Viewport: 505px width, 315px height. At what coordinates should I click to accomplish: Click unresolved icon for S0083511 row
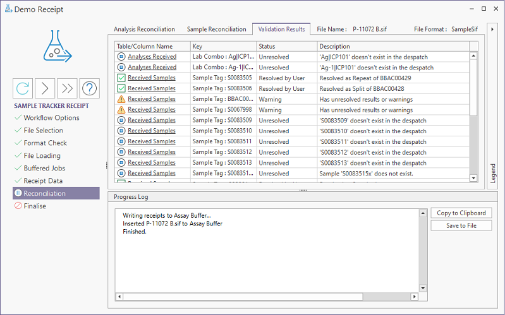[121, 141]
